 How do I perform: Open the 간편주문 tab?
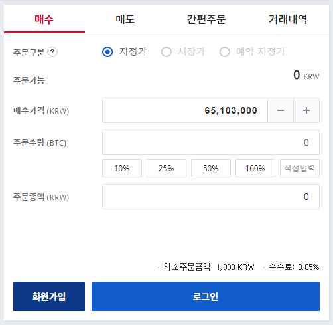pyautogui.click(x=206, y=19)
